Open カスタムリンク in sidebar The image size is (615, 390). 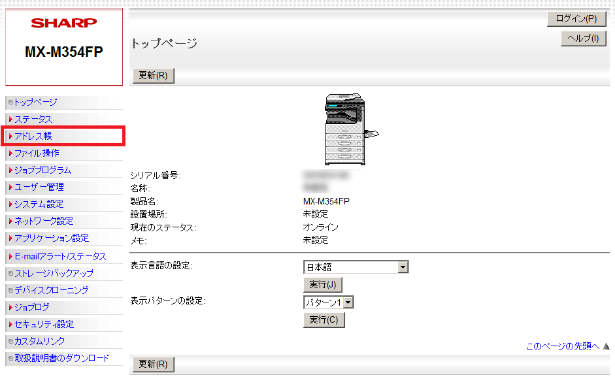tap(40, 341)
